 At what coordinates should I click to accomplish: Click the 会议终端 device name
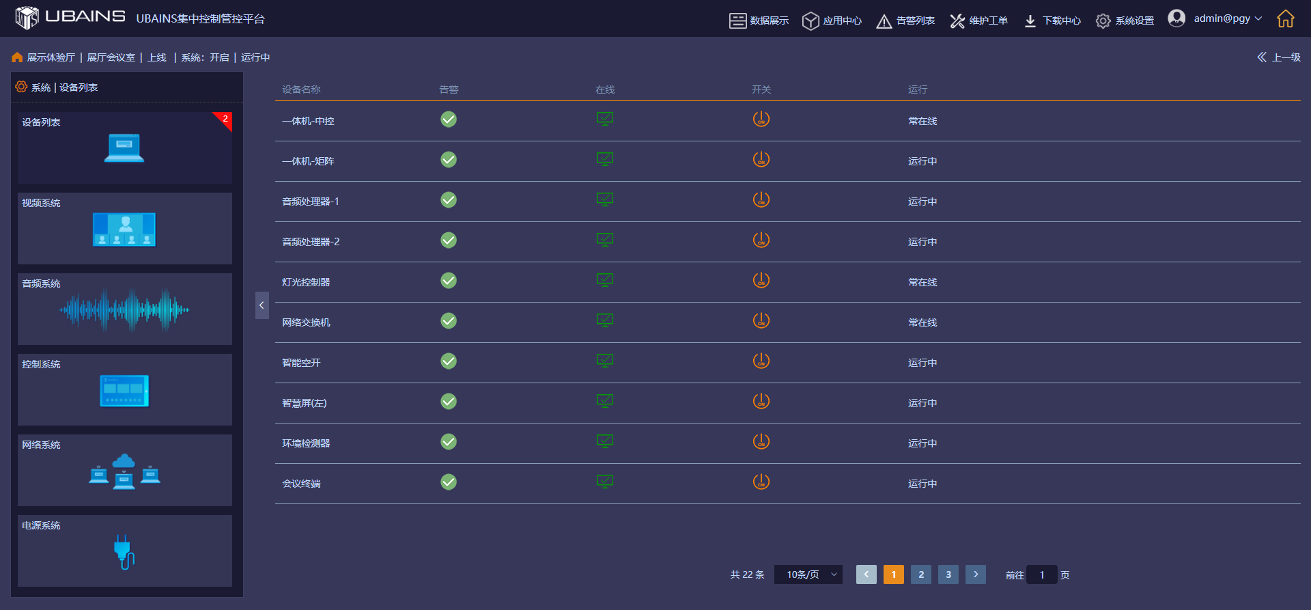point(301,484)
